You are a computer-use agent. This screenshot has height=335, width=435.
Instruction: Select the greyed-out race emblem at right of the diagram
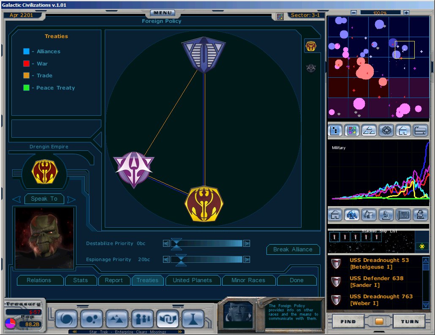311,68
